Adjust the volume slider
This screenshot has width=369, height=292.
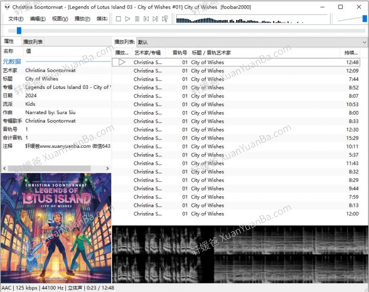tap(364, 19)
